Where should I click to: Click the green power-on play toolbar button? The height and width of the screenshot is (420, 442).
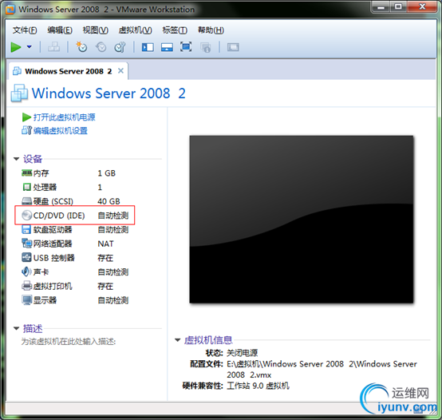point(16,47)
